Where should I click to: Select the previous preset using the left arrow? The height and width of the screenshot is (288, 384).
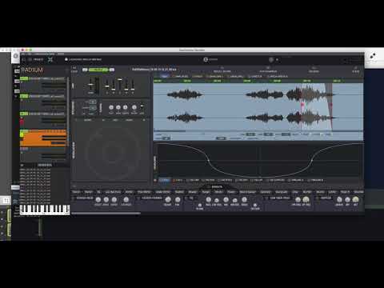(85, 70)
